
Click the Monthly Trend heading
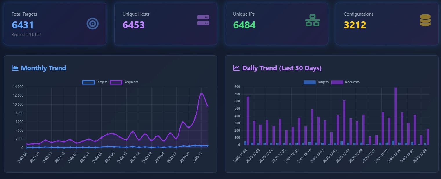point(43,68)
